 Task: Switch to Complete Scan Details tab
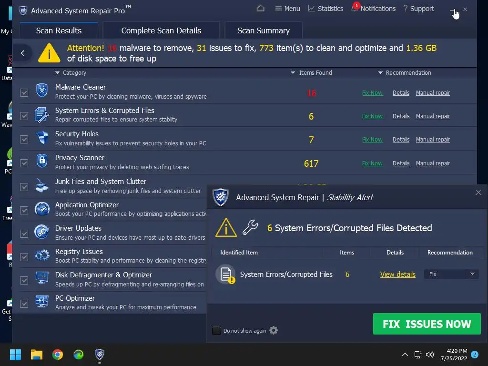click(x=161, y=30)
